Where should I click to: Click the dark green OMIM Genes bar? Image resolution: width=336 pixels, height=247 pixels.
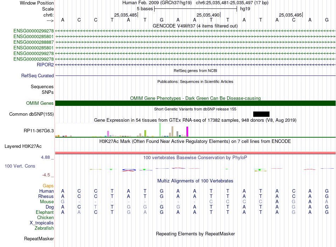point(195,103)
